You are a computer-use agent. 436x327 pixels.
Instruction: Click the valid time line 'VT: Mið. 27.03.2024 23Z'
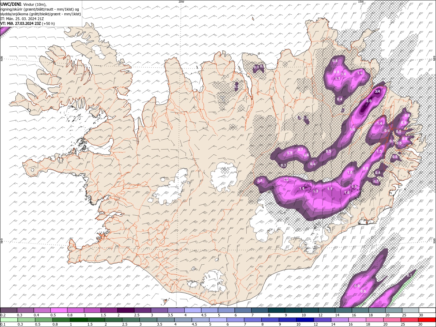pos(20,24)
